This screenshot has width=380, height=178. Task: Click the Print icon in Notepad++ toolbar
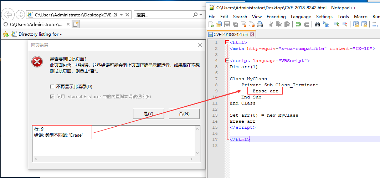260,24
